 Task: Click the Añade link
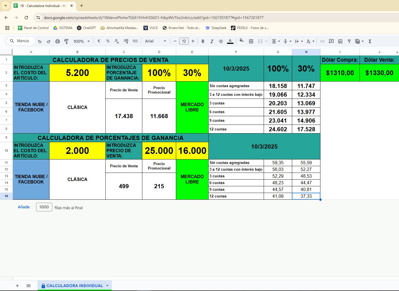click(24, 207)
